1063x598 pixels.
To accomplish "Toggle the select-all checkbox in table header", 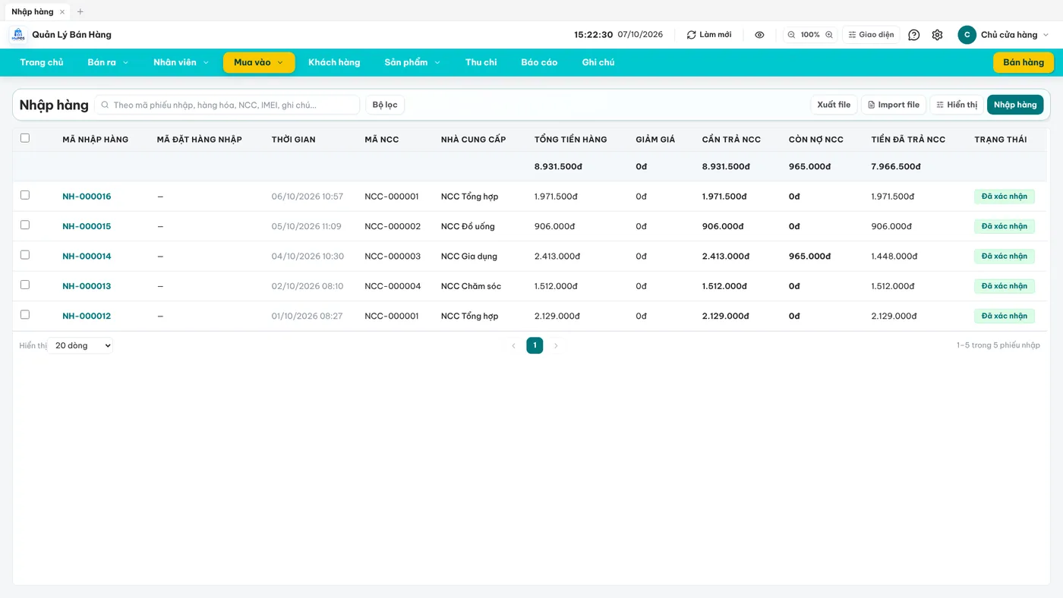I will pos(25,138).
